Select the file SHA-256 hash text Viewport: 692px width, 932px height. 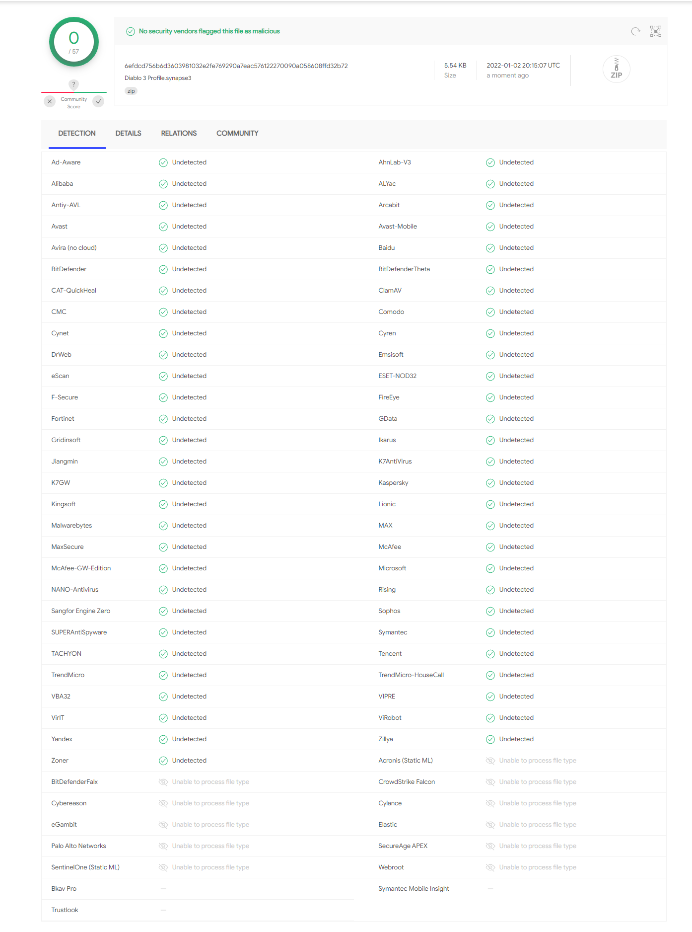coord(236,66)
